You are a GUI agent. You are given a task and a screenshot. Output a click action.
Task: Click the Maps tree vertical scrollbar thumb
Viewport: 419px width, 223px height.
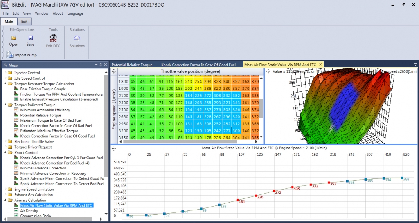click(x=106, y=125)
